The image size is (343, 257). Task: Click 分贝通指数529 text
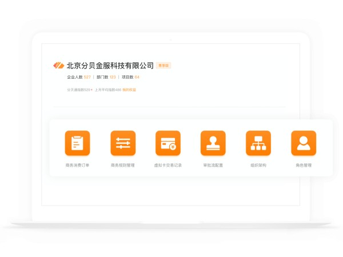click(x=79, y=90)
